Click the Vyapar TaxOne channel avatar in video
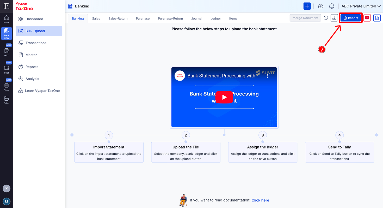The height and width of the screenshot is (208, 383). coord(180,76)
